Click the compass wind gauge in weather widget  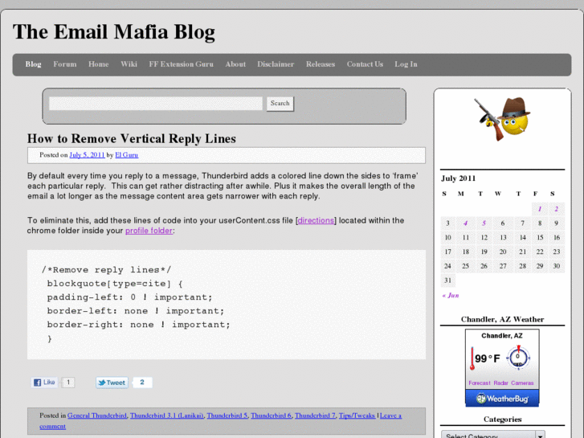tap(518, 358)
